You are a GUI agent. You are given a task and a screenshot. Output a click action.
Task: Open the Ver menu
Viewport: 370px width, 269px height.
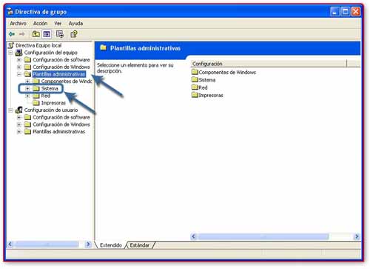coord(58,24)
